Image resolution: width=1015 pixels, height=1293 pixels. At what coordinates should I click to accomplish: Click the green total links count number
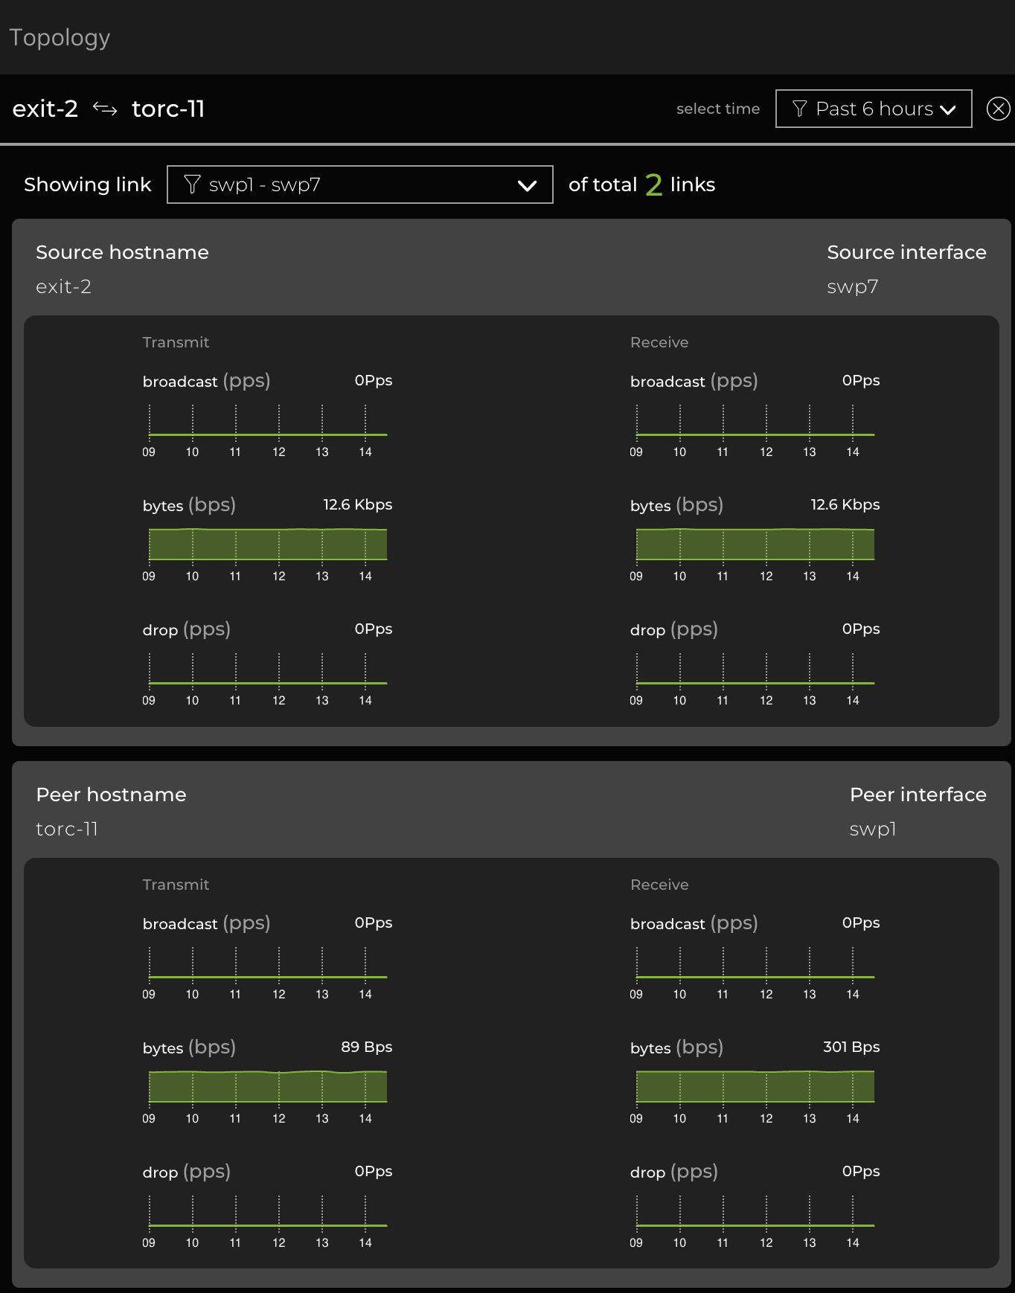(653, 185)
